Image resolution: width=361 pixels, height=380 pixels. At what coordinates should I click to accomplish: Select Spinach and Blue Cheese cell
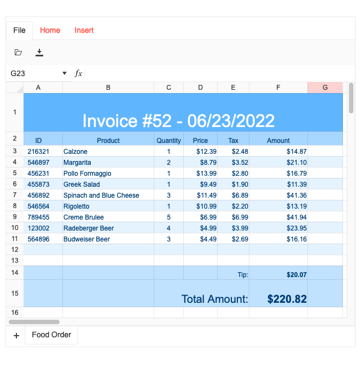tap(108, 195)
